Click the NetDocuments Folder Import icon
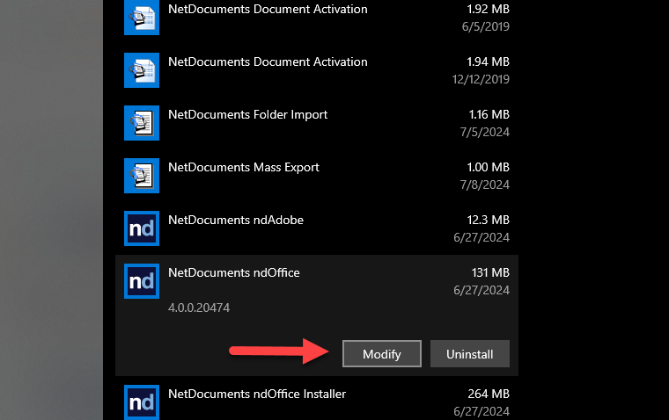The height and width of the screenshot is (420, 669). [x=142, y=123]
